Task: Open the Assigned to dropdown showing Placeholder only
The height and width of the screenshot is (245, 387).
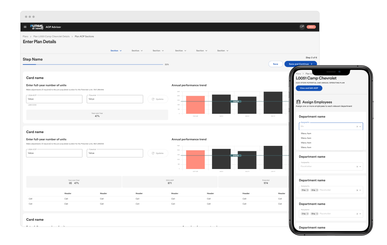Action: click(361, 167)
